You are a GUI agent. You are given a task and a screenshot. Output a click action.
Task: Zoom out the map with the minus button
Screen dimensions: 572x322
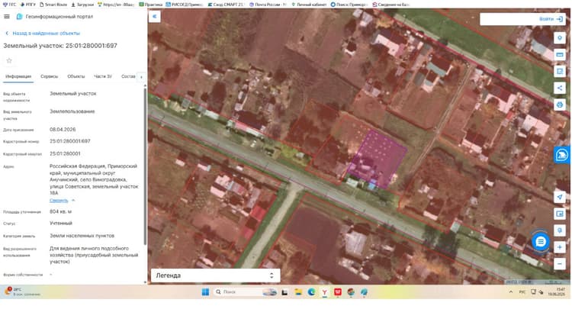(560, 263)
